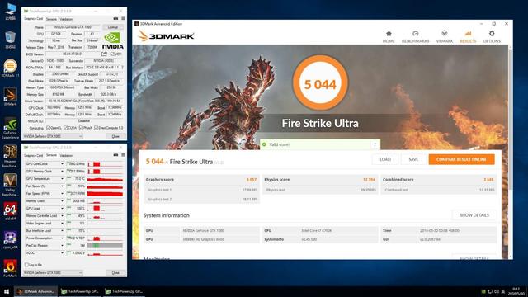Toggle PhysX checkbox in GPU-Z
This screenshot has height=297, width=528.
tap(81, 128)
